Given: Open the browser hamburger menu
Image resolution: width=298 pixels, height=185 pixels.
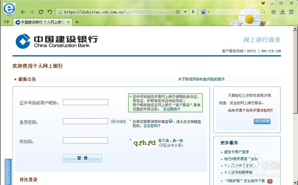Looking at the screenshot, I should [x=291, y=12].
